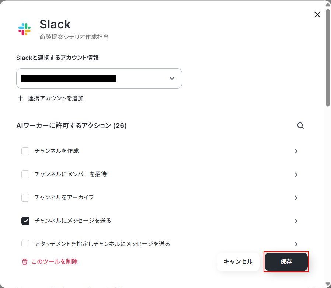Click the 保存 button
331x288 pixels.
click(286, 262)
